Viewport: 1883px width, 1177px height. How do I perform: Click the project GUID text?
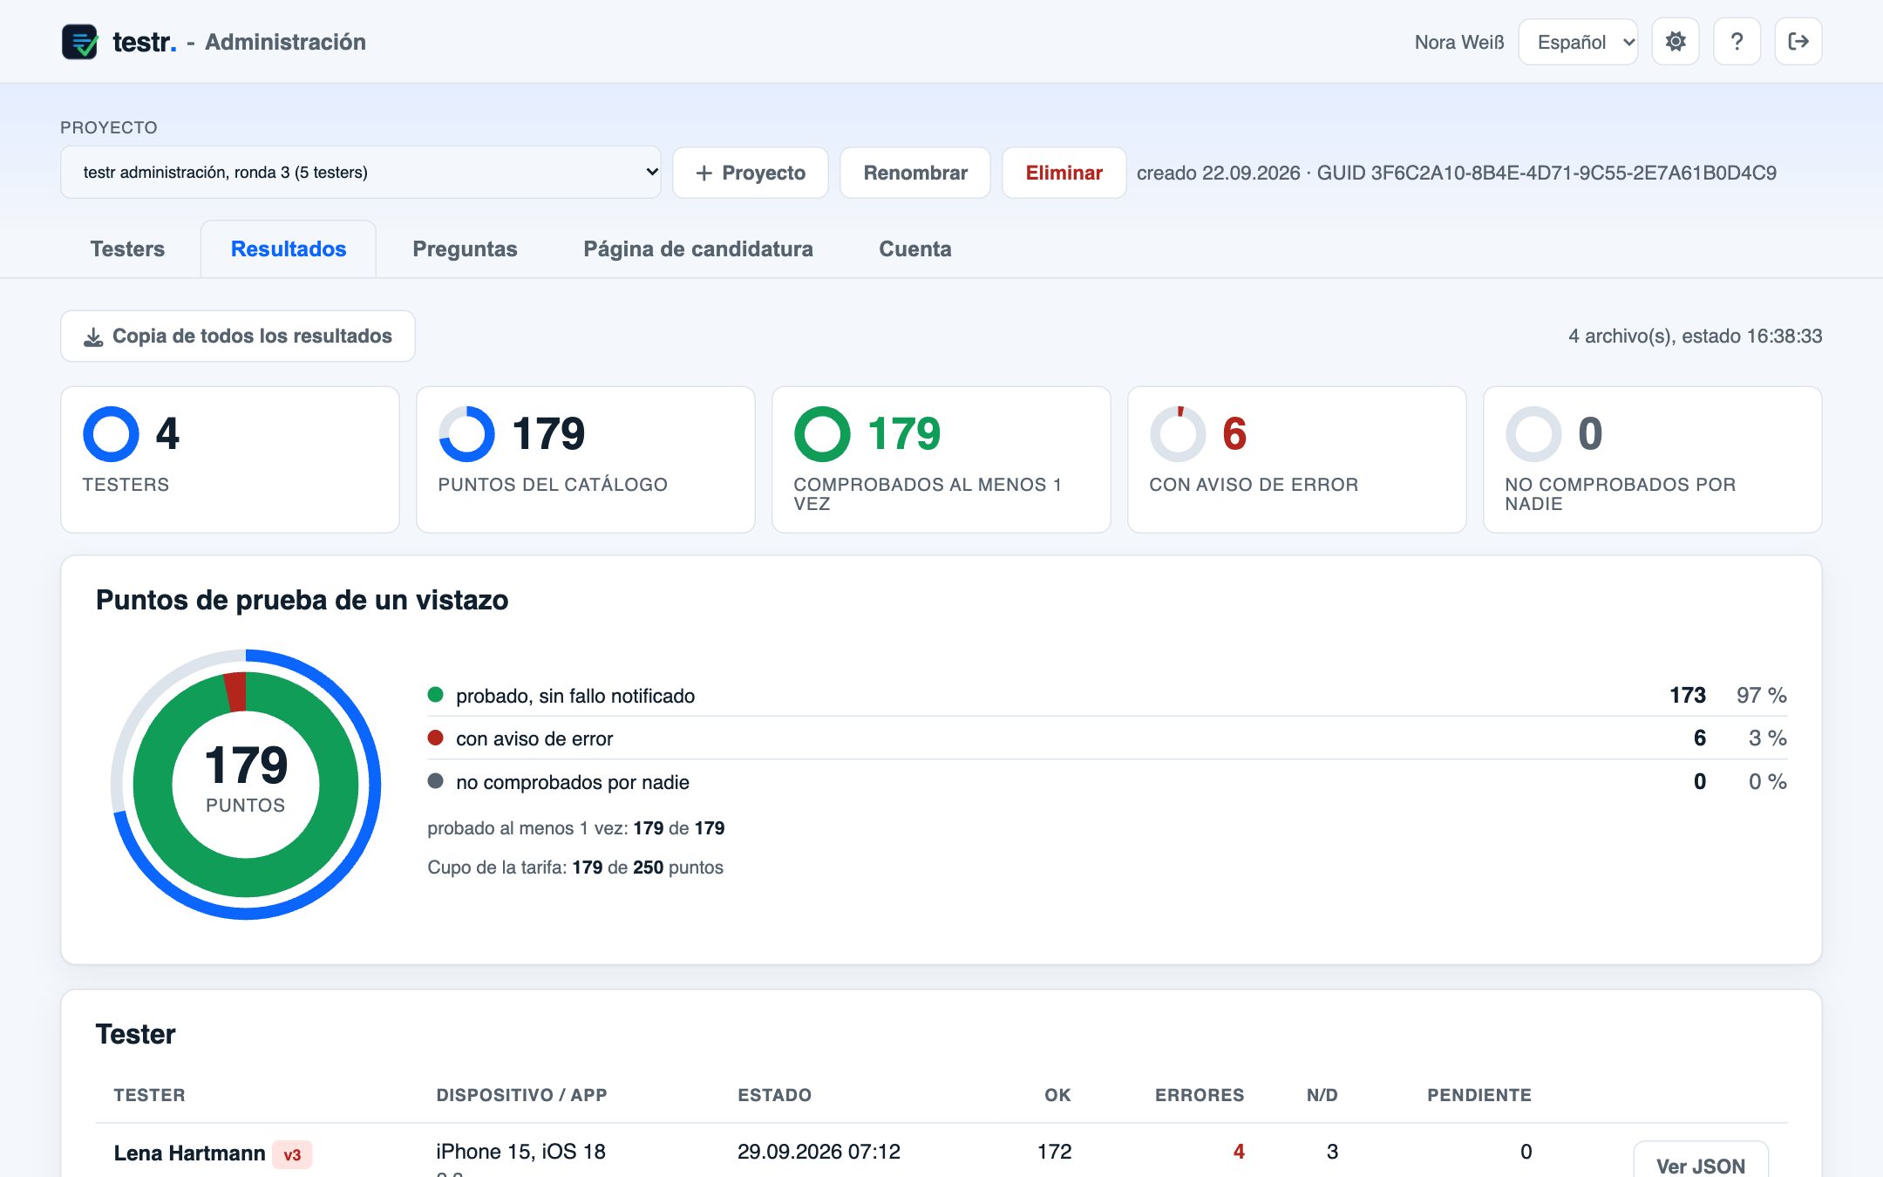click(x=1547, y=173)
